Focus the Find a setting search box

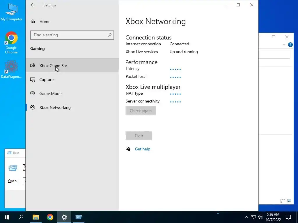tap(72, 35)
